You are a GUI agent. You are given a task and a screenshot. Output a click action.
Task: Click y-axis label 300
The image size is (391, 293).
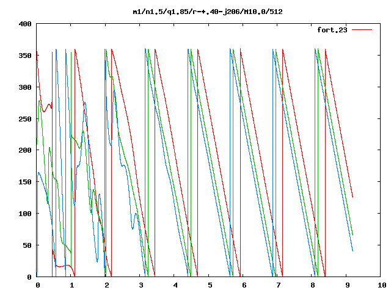[25, 87]
